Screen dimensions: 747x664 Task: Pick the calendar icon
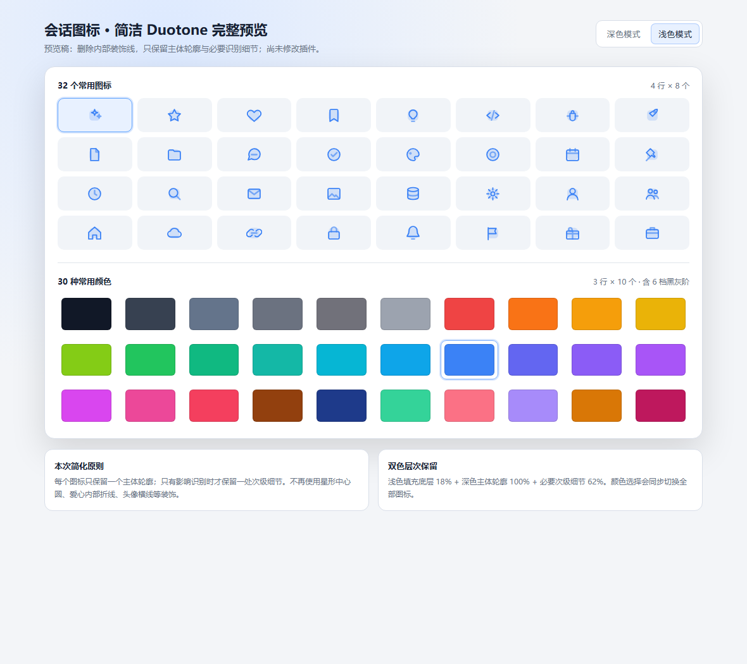tap(572, 154)
